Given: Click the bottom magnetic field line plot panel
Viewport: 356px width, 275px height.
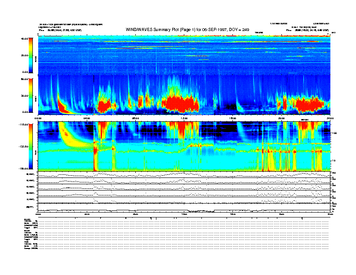Looking at the screenshot, I should 184,208.
